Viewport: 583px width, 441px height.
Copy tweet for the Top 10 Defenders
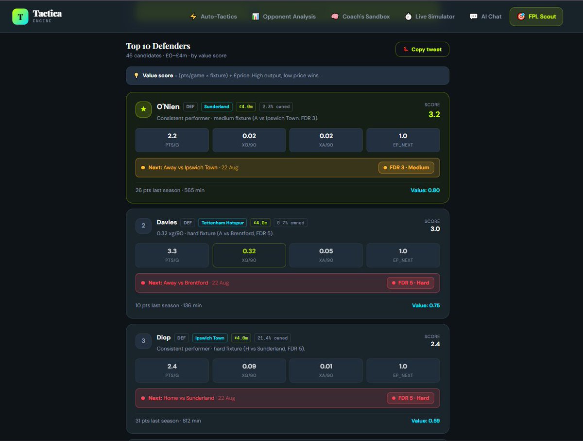422,49
